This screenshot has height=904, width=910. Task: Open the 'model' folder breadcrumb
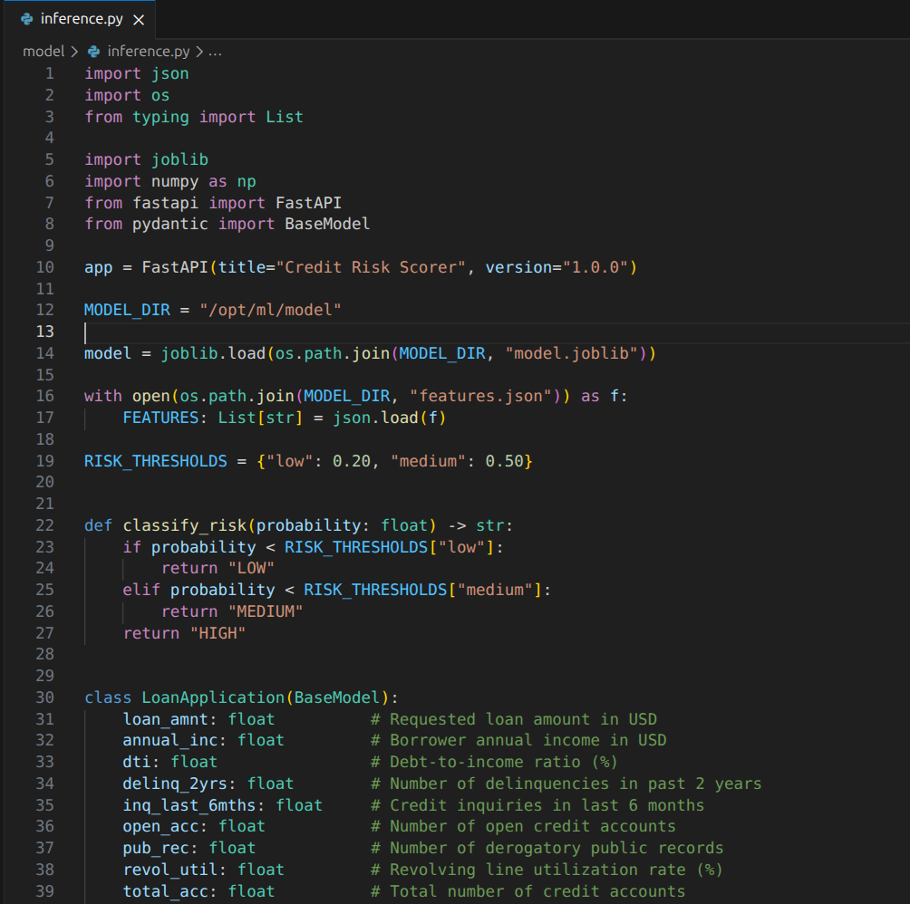pos(44,51)
